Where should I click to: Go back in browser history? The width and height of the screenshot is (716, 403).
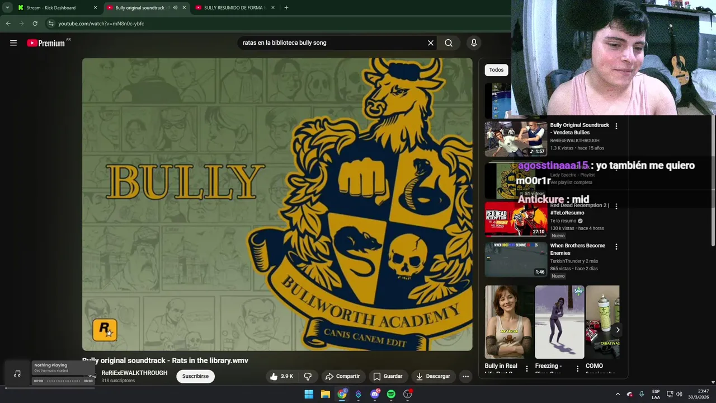[x=8, y=24]
